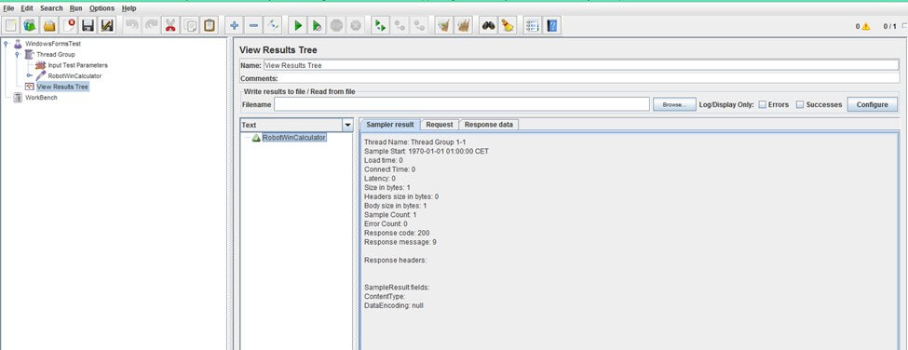This screenshot has height=350, width=908.
Task: Start test with no pauses icon
Action: pyautogui.click(x=317, y=25)
